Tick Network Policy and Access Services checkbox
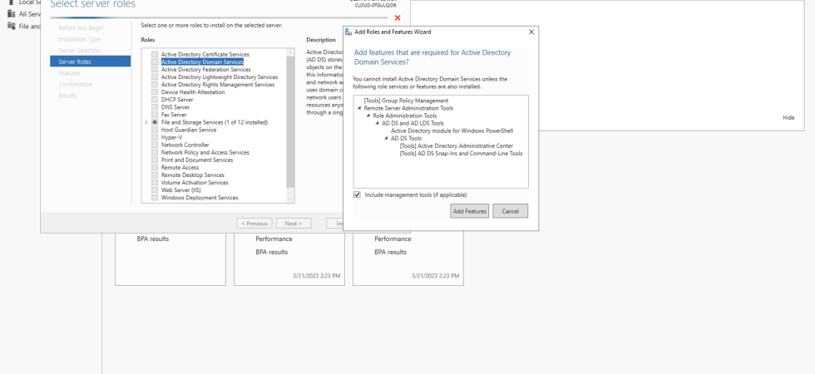This screenshot has height=374, width=815. pos(155,152)
